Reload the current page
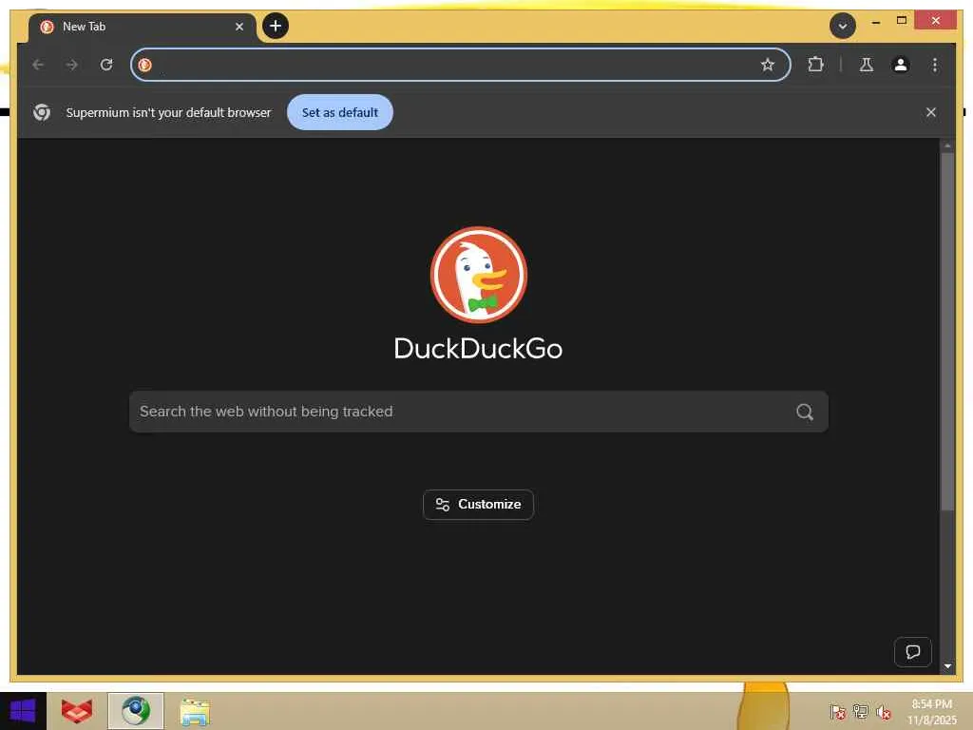973x730 pixels. pyautogui.click(x=106, y=65)
